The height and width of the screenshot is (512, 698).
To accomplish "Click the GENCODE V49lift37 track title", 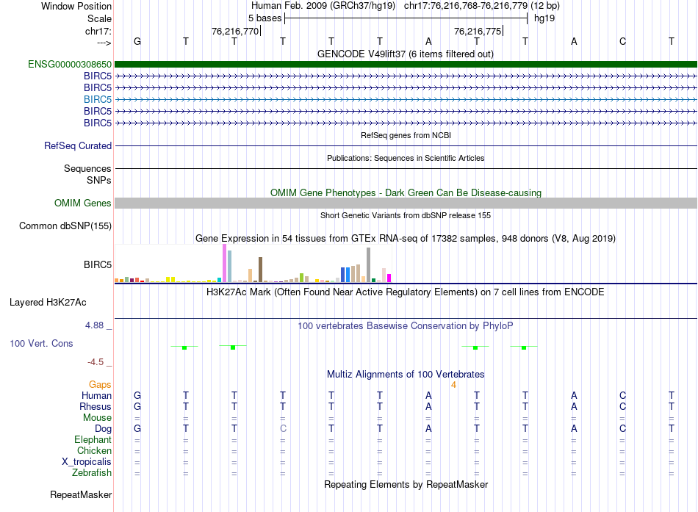I will 405,54.
